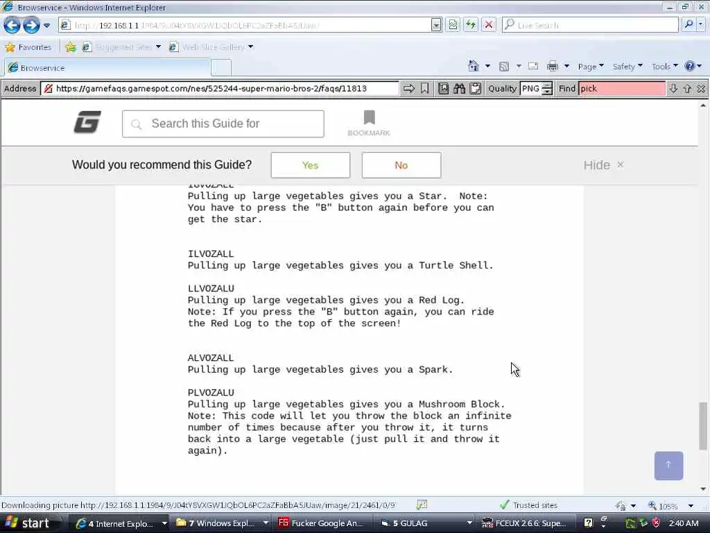
Task: Answer Yes to recommend this Guide
Action: tap(310, 165)
